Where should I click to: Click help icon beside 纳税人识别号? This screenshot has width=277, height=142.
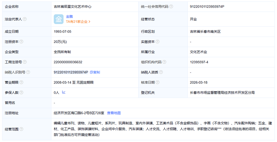(x=28, y=72)
